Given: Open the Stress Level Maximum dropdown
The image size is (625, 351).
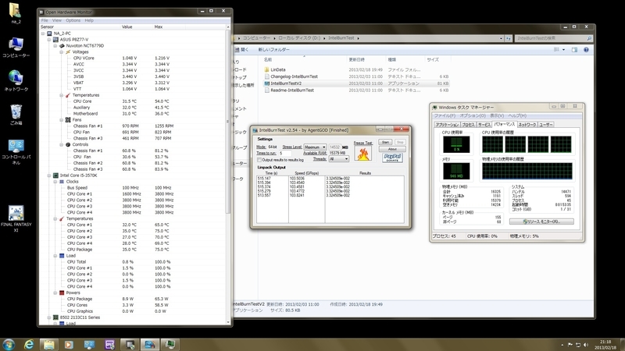Looking at the screenshot, I should pyautogui.click(x=315, y=147).
